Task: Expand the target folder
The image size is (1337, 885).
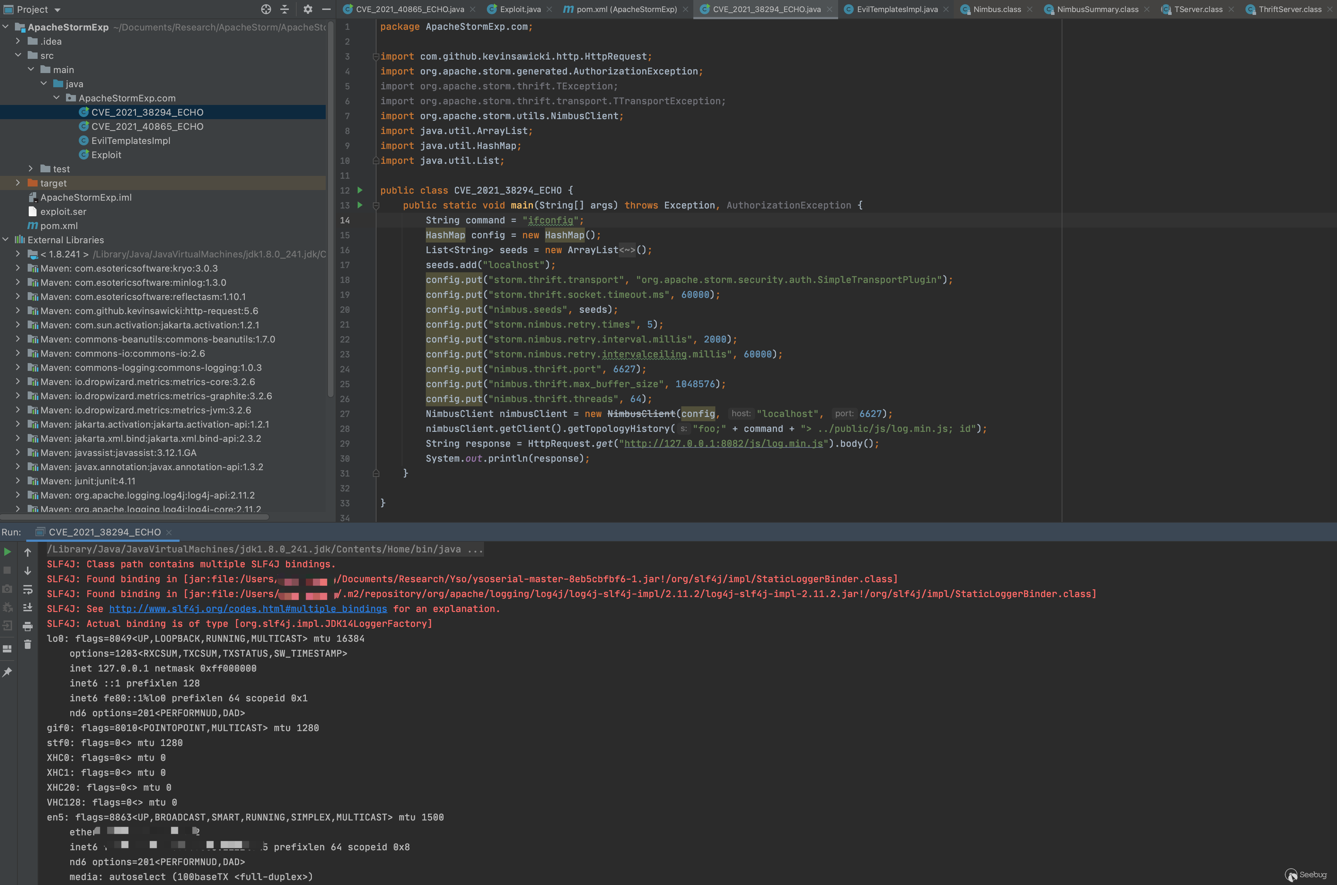Action: click(x=17, y=183)
